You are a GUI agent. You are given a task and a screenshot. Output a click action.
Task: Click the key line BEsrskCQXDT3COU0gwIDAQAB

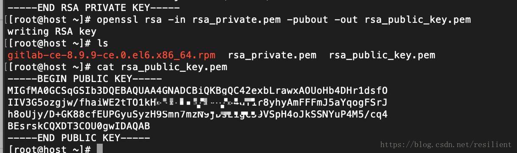tap(79, 126)
